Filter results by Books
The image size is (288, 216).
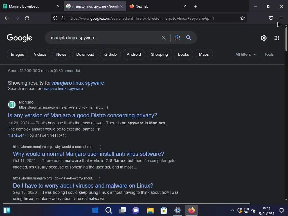point(183,54)
